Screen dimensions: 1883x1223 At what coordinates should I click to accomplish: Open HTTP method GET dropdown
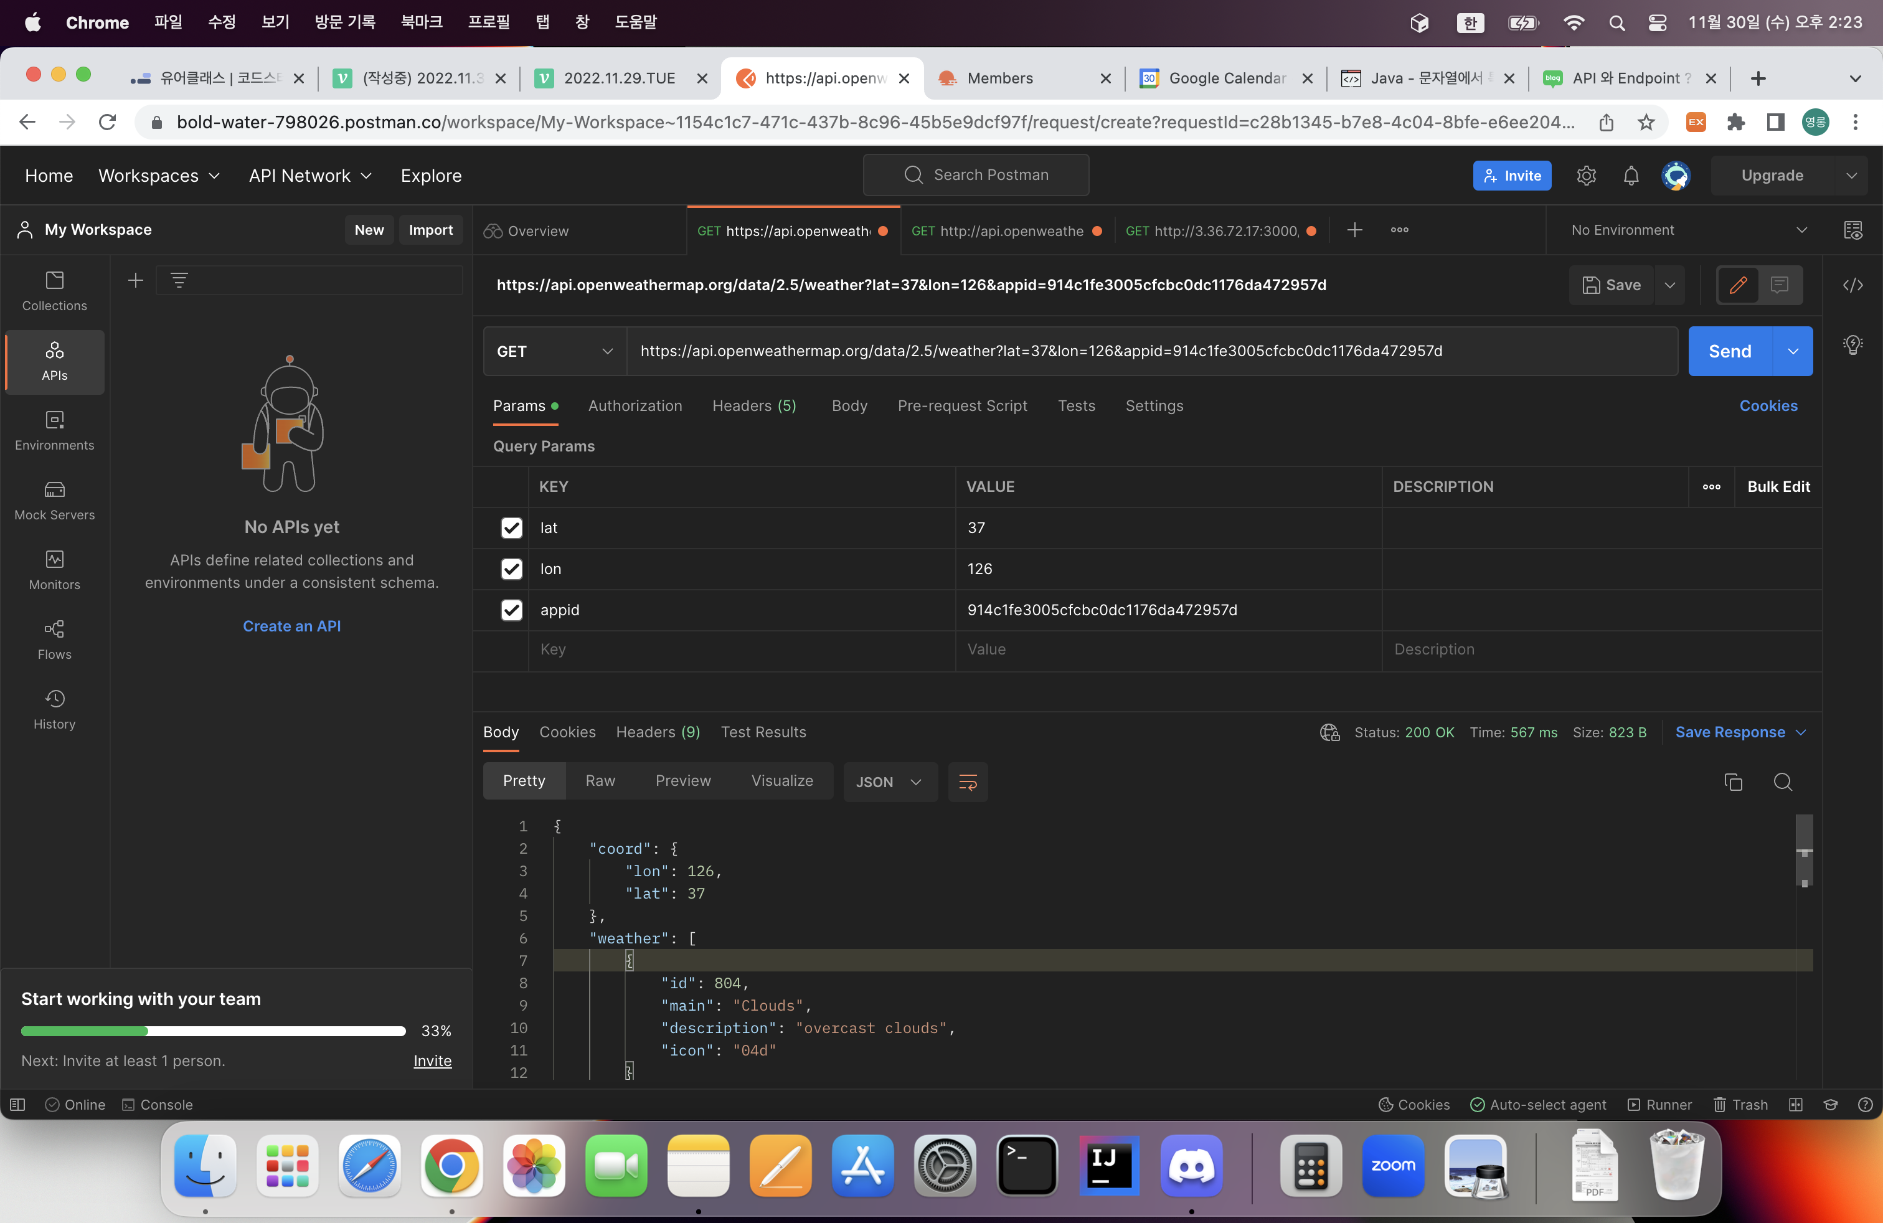pyautogui.click(x=555, y=351)
